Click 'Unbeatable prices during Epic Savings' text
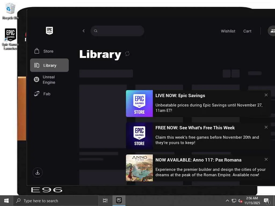The height and width of the screenshot is (206, 275). tap(209, 108)
